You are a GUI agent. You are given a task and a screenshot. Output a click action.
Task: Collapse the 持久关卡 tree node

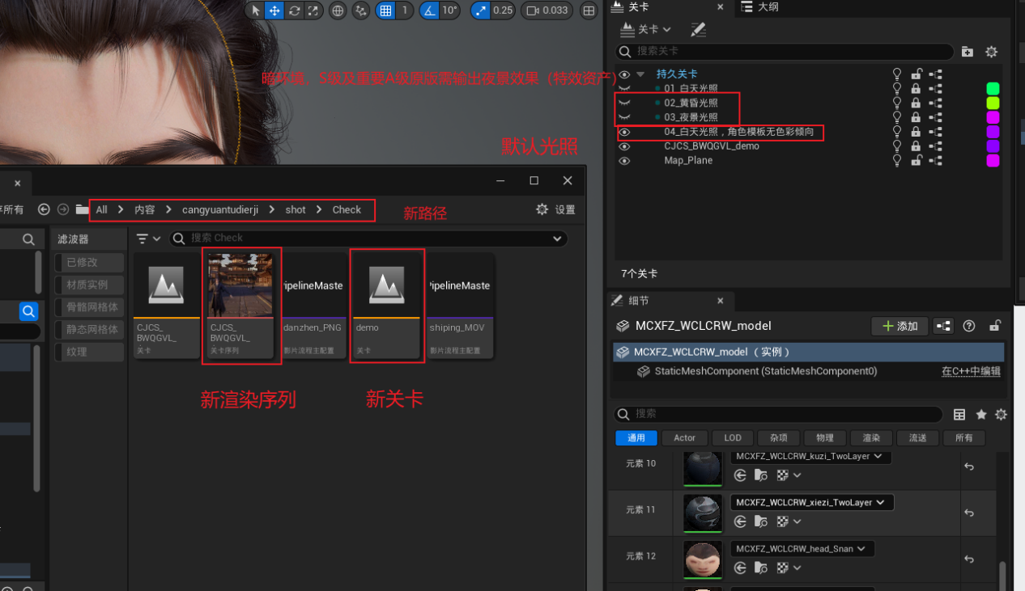point(641,74)
